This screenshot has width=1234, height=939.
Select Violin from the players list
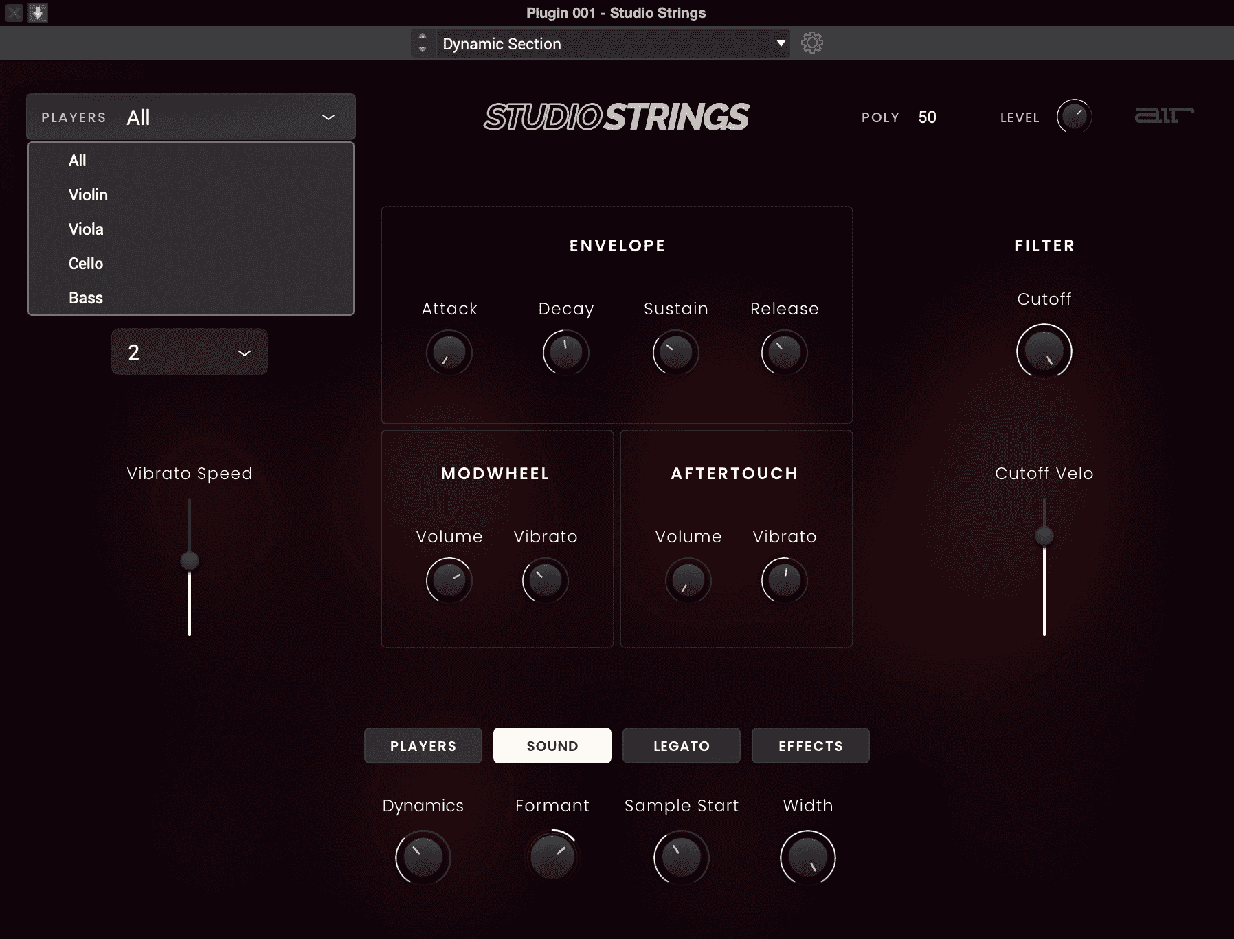click(x=89, y=195)
